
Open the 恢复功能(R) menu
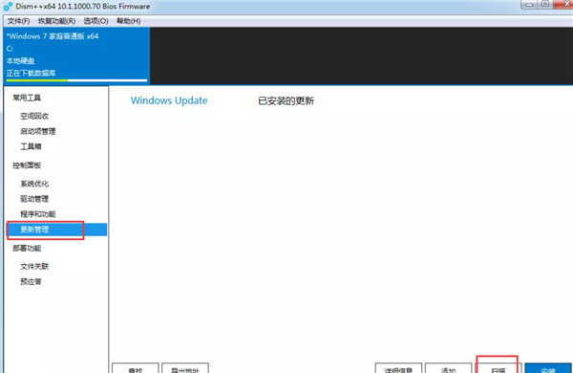pos(56,21)
